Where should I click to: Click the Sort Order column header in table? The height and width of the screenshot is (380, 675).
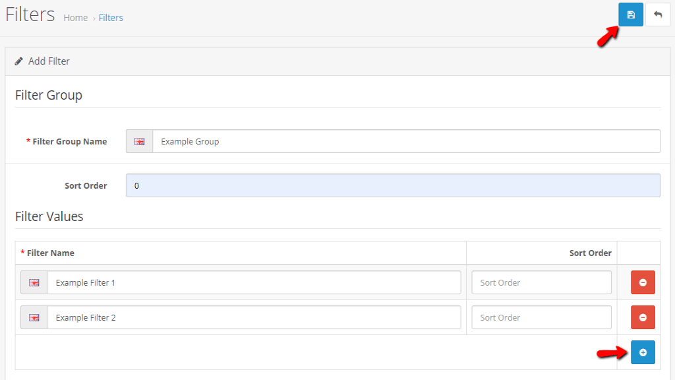tap(590, 253)
